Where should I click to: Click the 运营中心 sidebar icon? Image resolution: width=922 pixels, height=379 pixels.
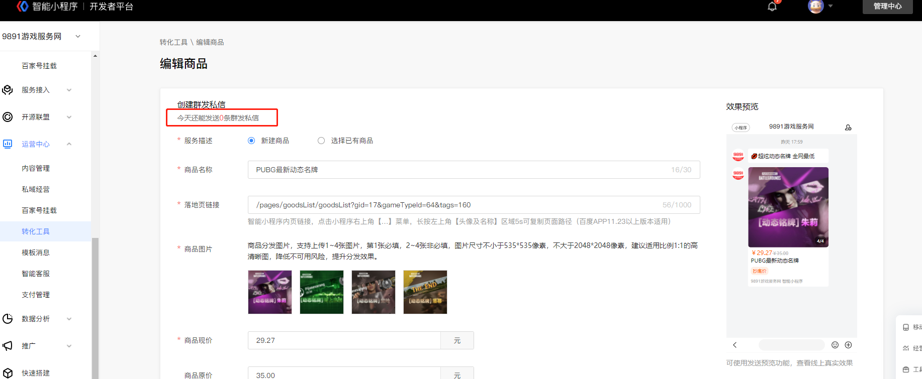click(x=8, y=144)
